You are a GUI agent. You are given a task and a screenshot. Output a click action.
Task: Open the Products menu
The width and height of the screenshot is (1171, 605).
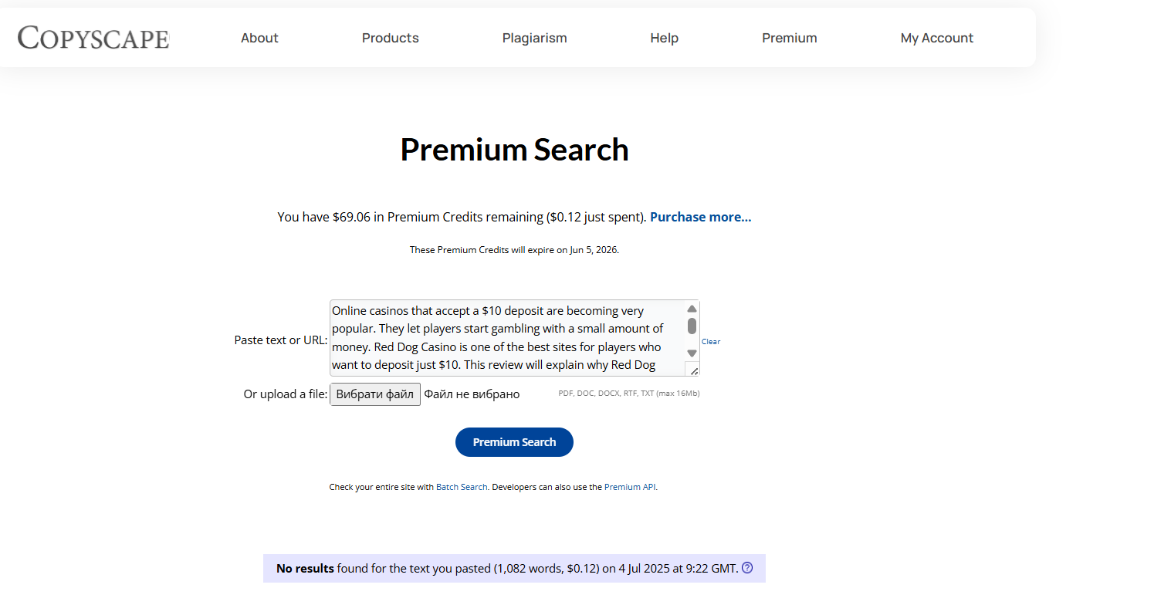[391, 38]
